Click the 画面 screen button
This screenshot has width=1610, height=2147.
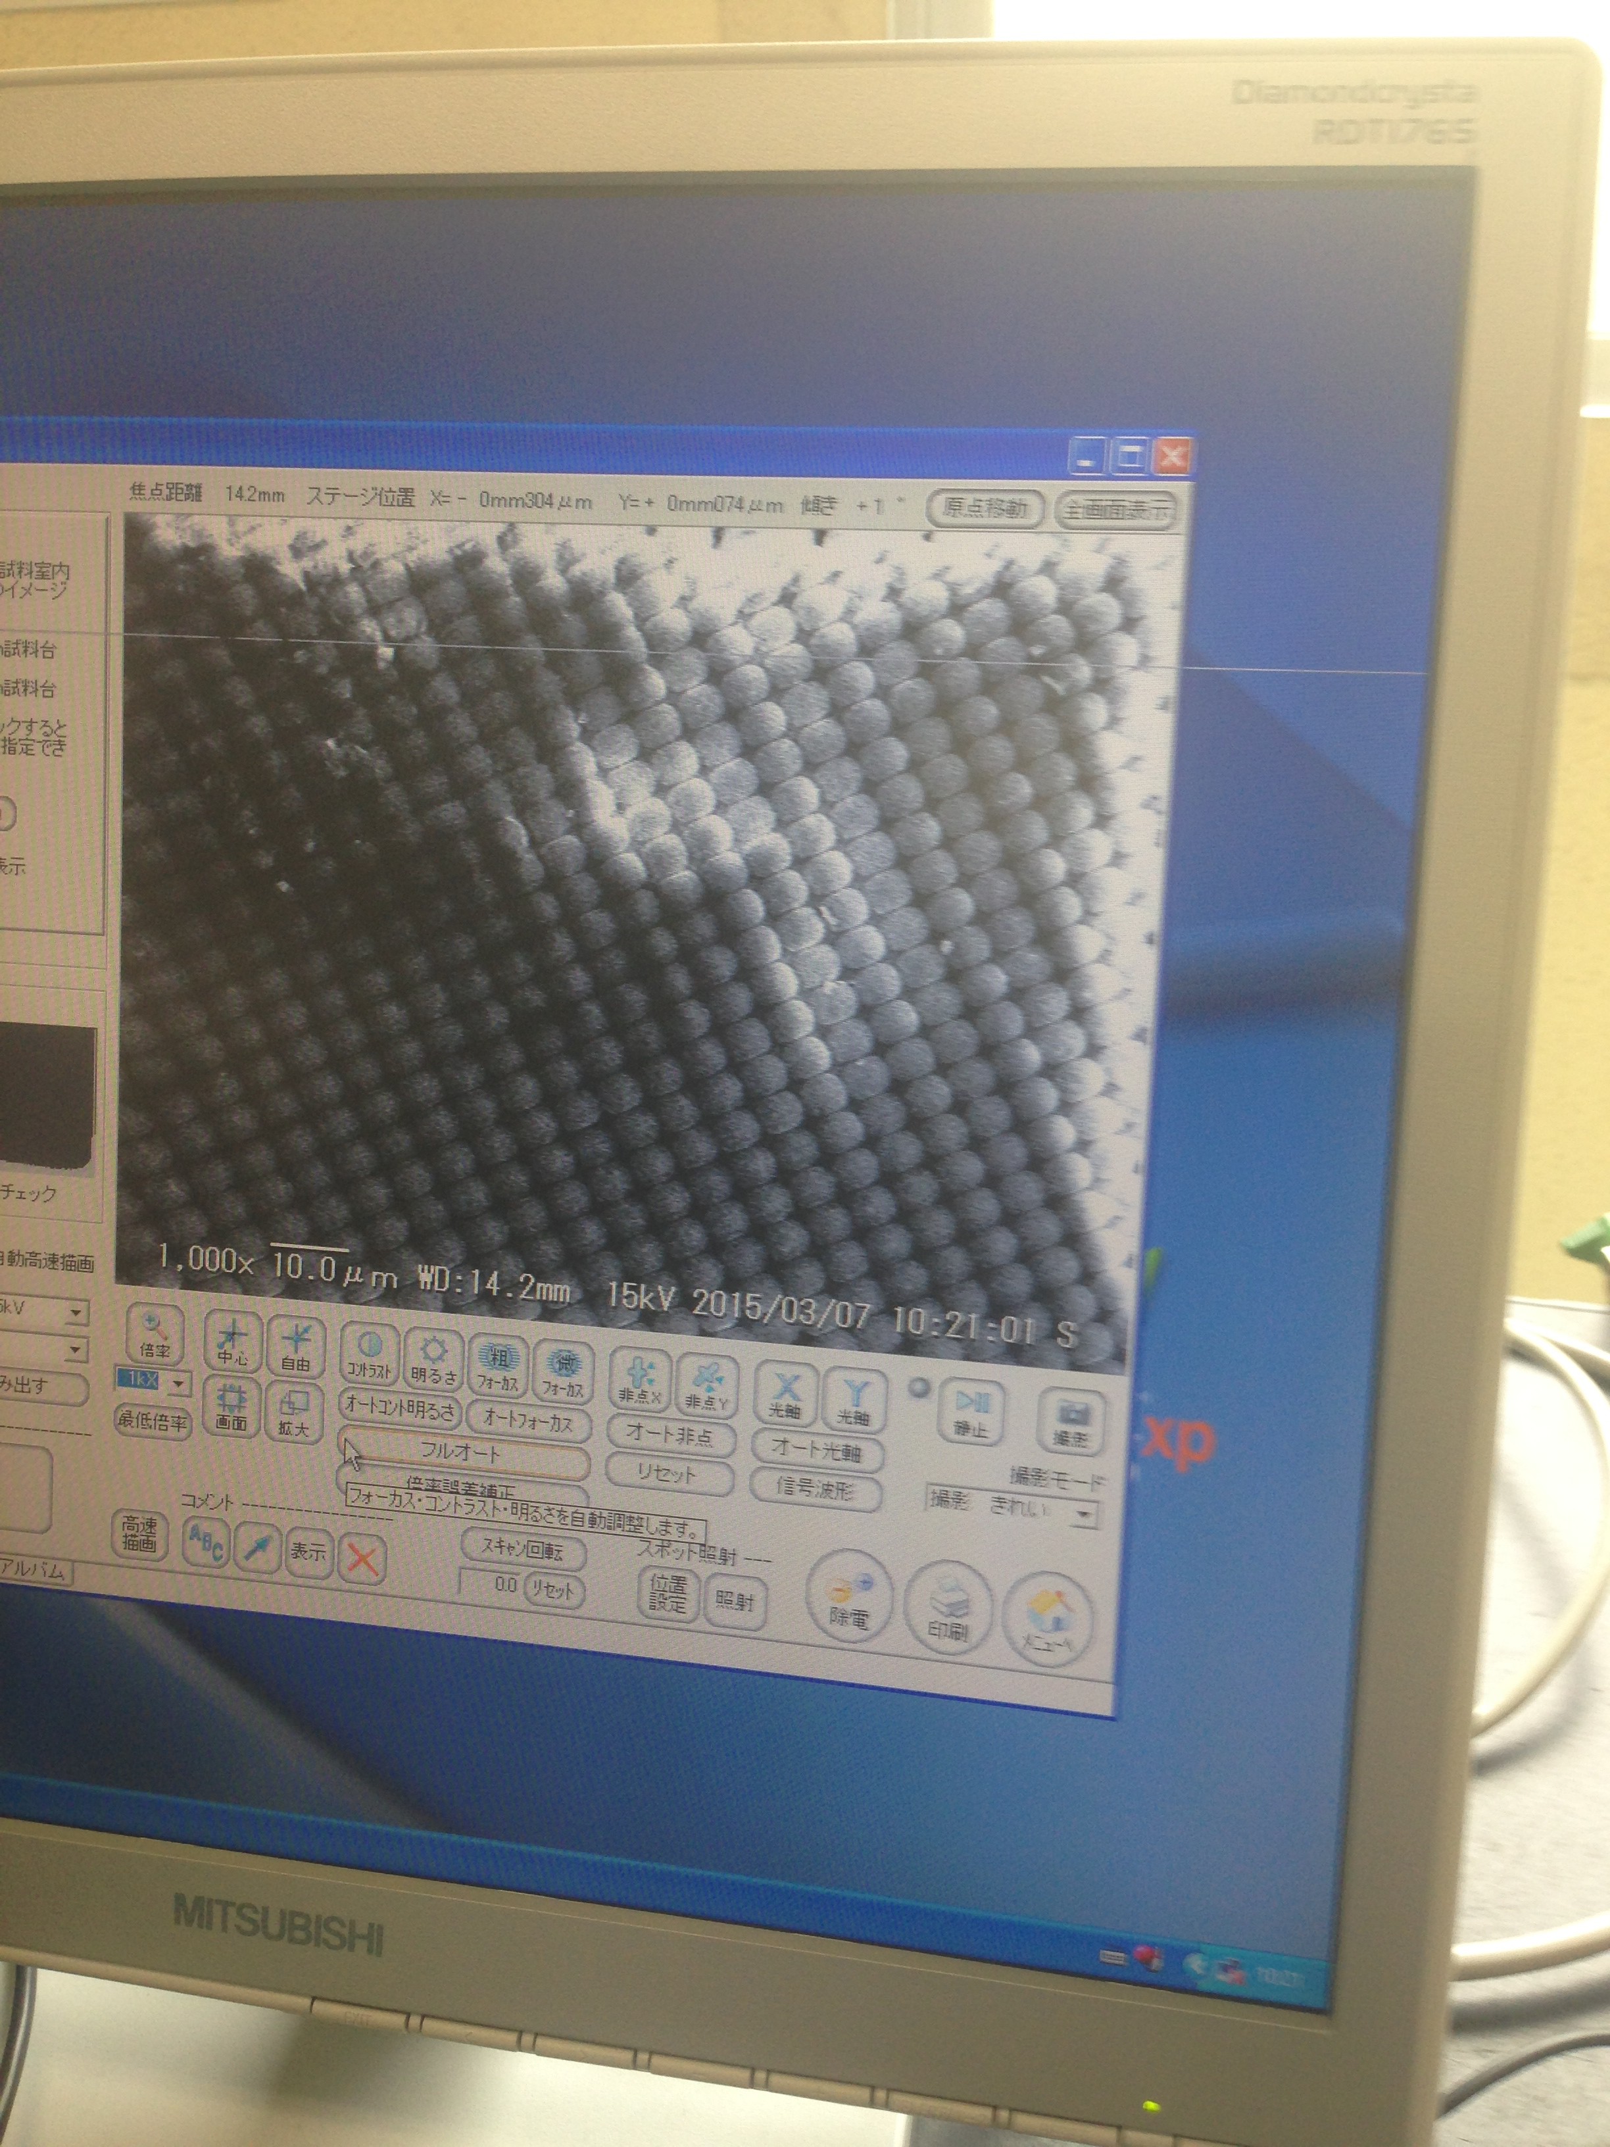[x=232, y=1408]
